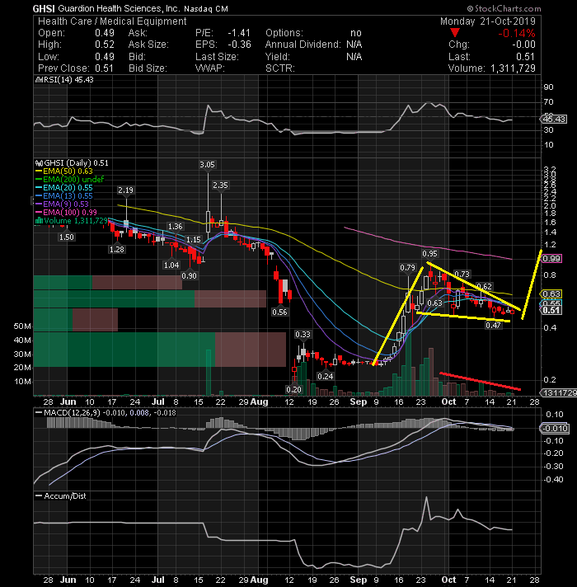Click the 2.19 price label
Viewport: 577px width, 587px height.
[125, 190]
